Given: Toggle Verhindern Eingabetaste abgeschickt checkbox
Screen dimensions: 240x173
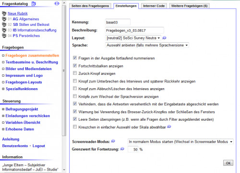Looking at the screenshot, I should coord(75,104).
